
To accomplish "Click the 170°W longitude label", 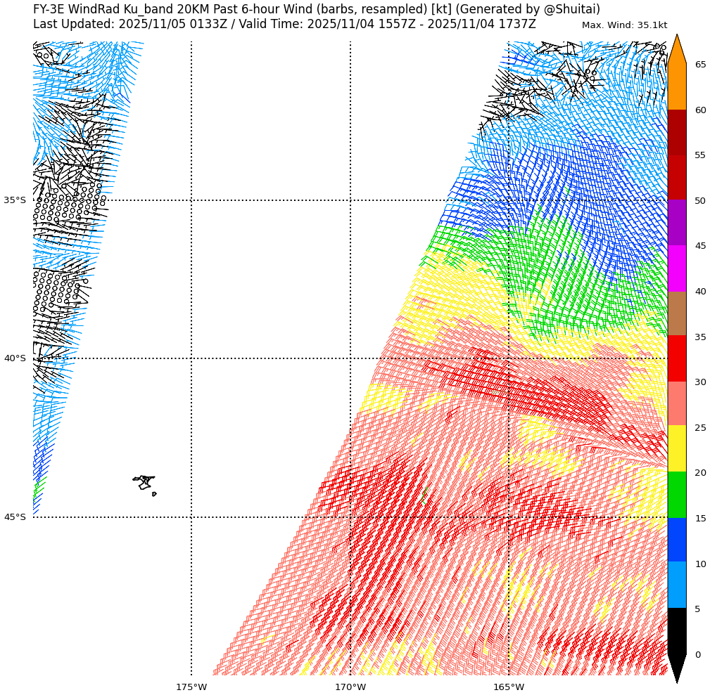I will [350, 687].
